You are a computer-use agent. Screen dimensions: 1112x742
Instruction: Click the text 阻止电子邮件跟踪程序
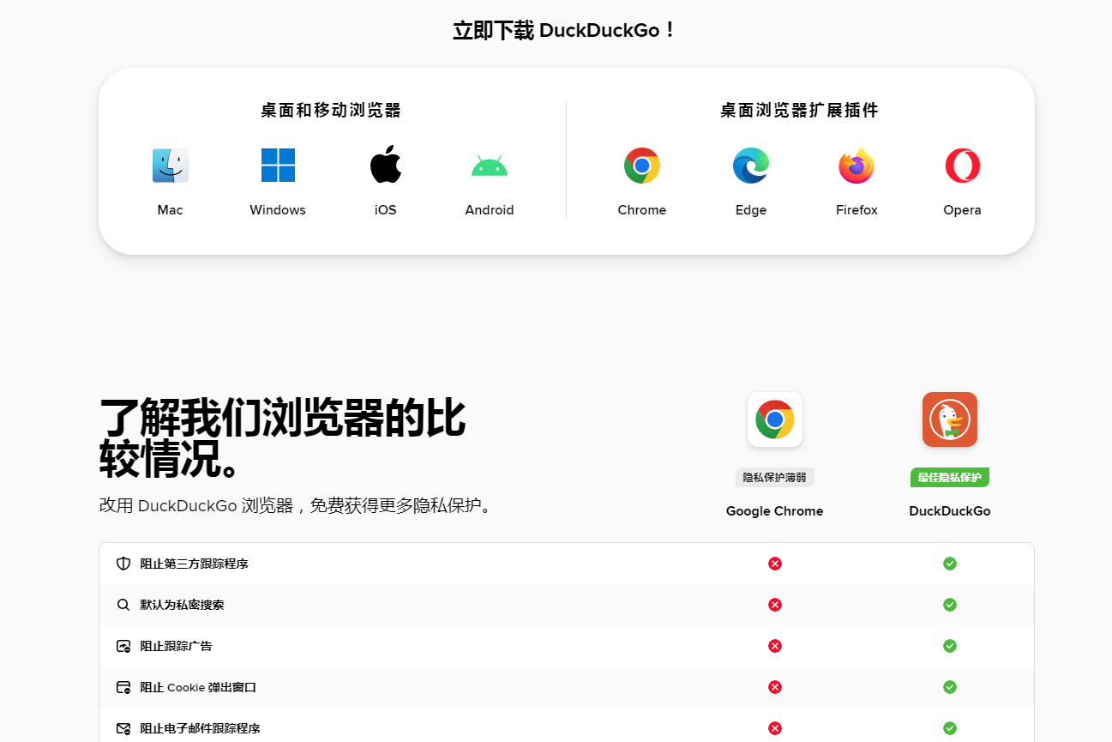[201, 728]
